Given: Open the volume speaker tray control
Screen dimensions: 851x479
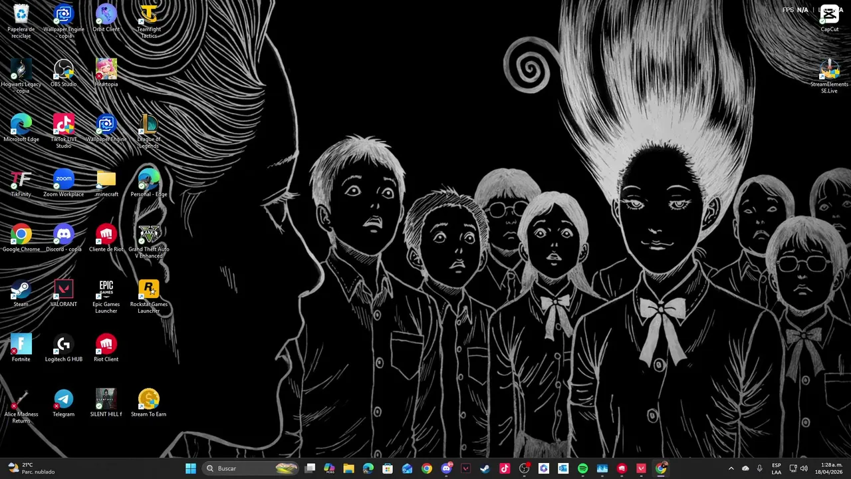Looking at the screenshot, I should 804,468.
